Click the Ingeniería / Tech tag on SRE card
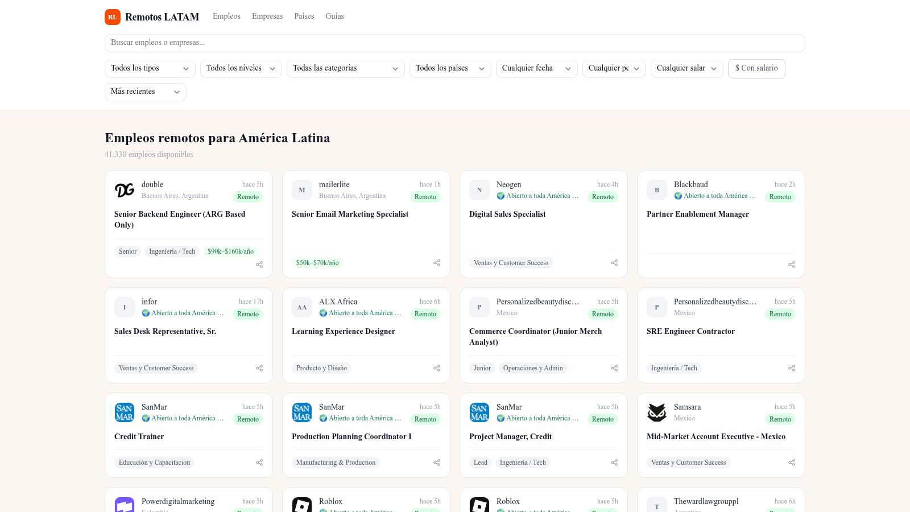 (674, 368)
